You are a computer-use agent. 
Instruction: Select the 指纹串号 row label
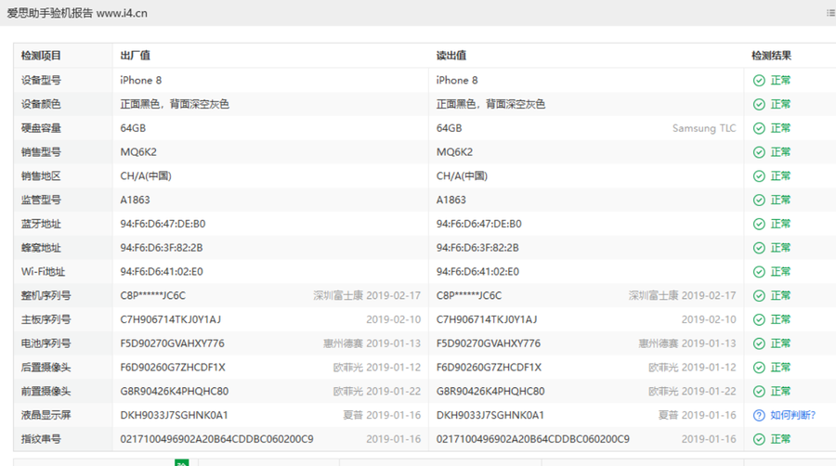click(41, 439)
